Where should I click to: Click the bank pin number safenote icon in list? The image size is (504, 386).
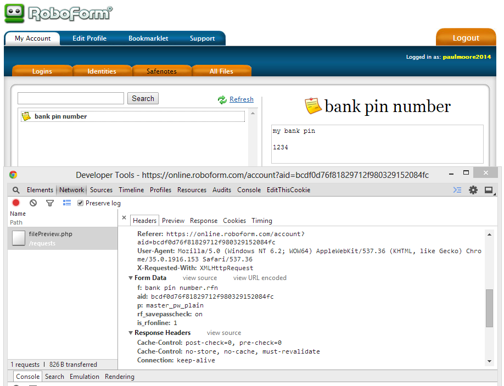(x=26, y=116)
